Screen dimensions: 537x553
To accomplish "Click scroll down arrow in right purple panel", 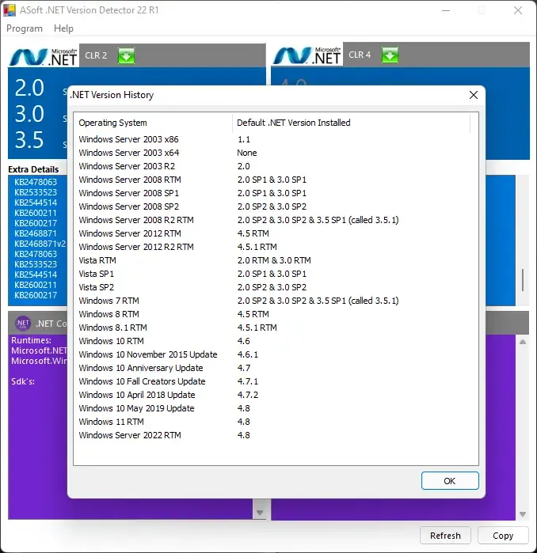I will [523, 514].
